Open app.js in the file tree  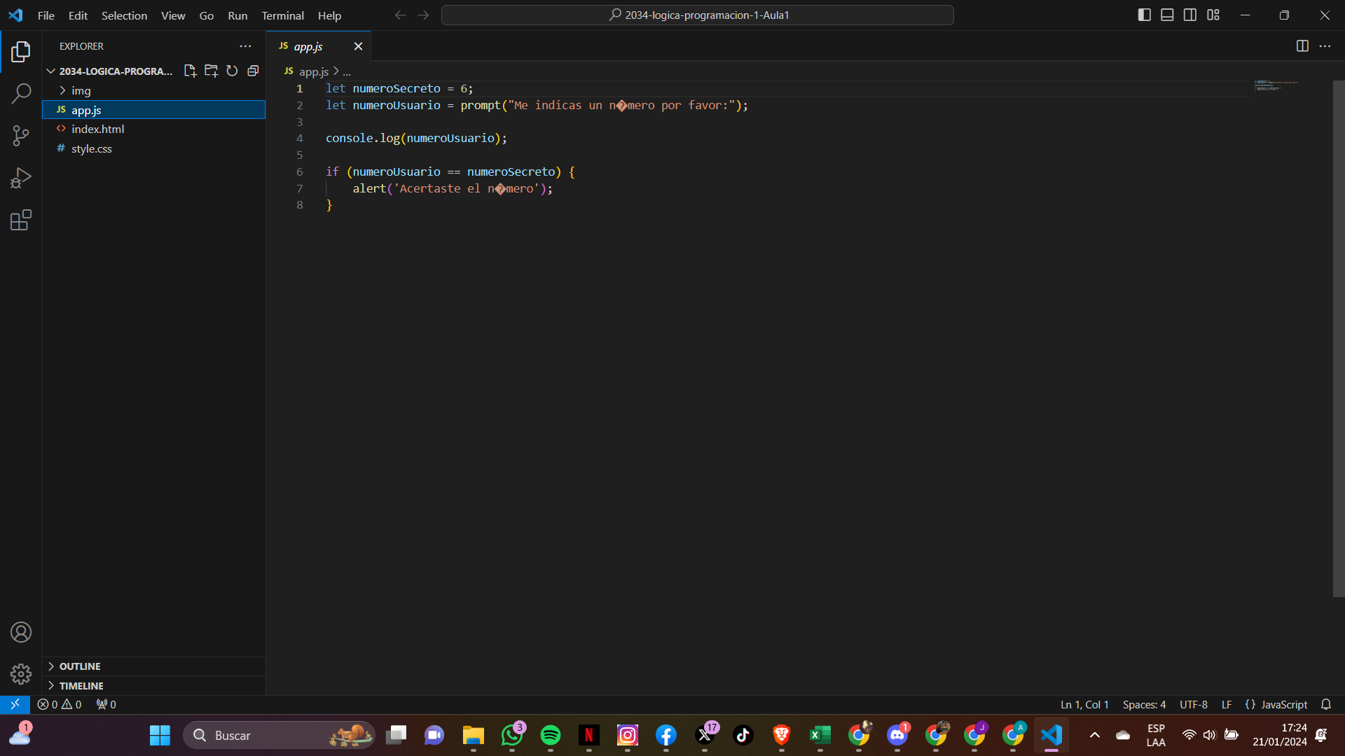pos(153,110)
